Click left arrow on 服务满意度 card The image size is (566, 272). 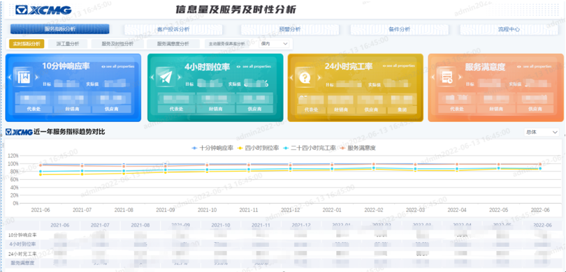pos(434,77)
